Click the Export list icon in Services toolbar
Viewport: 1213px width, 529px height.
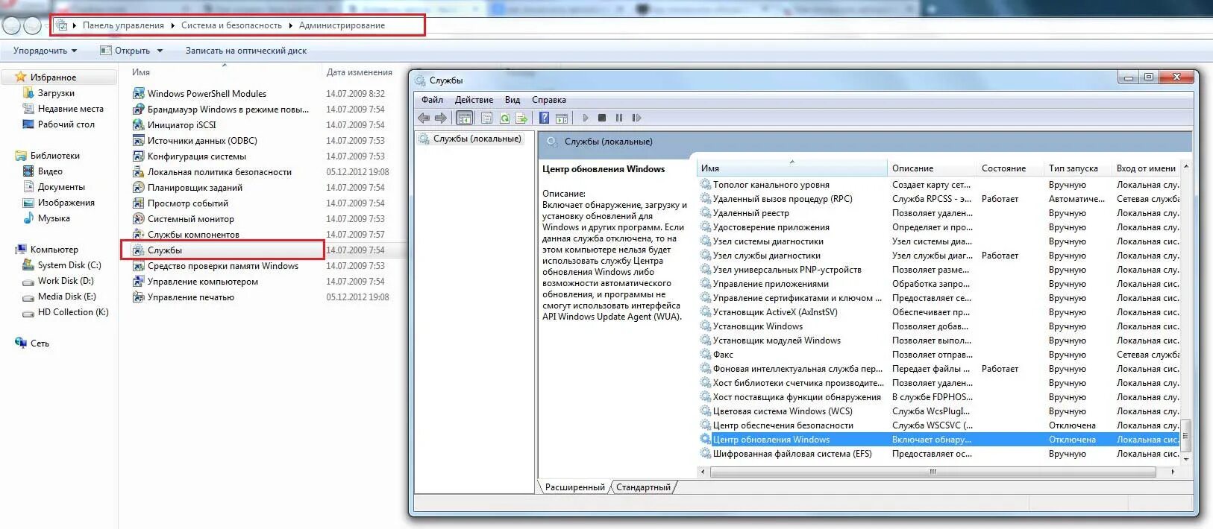[521, 118]
